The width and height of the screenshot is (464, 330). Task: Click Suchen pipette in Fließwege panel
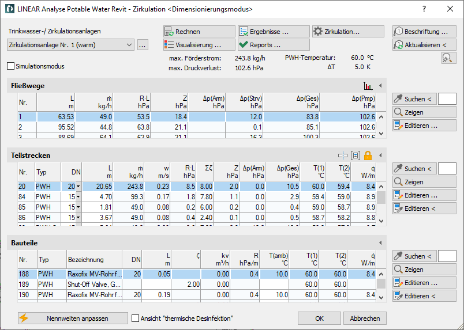click(414, 99)
